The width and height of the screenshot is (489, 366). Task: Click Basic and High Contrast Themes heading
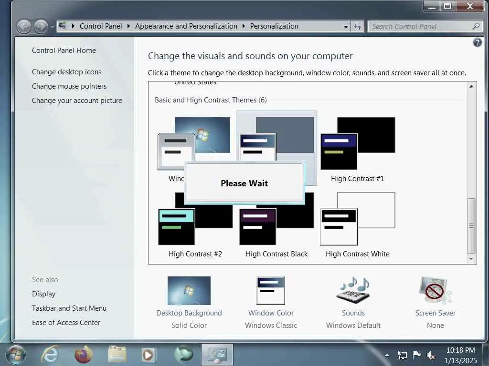(x=211, y=100)
